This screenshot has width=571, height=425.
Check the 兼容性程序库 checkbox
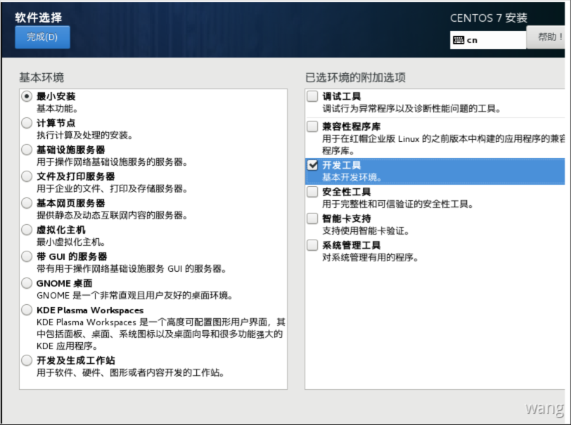click(313, 127)
